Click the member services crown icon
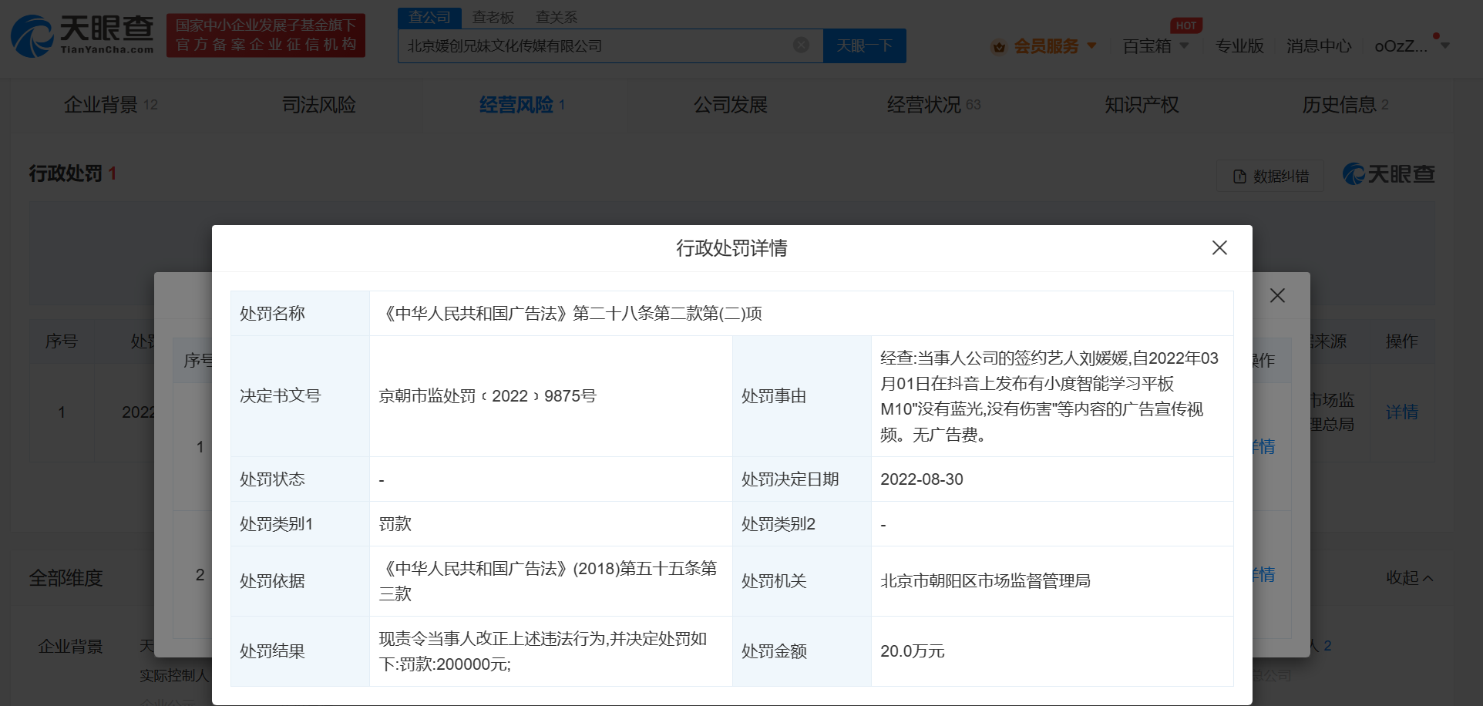Image resolution: width=1483 pixels, height=706 pixels. (x=999, y=47)
